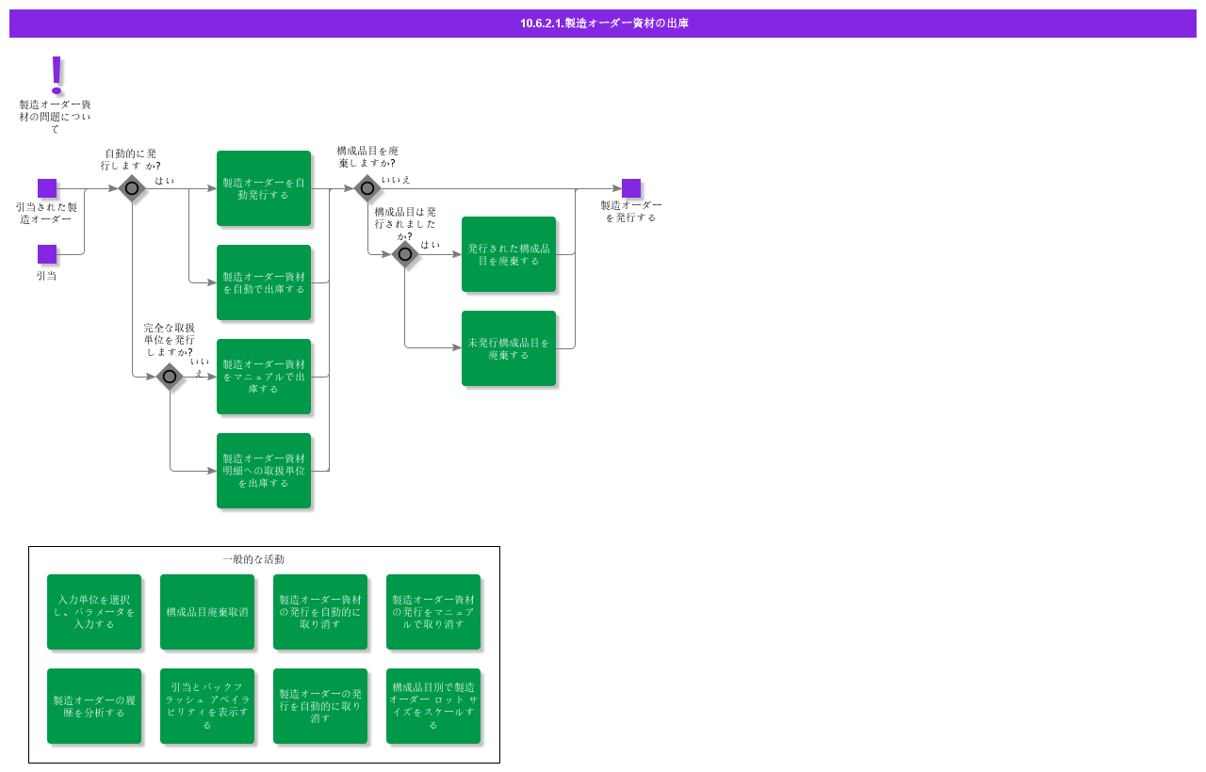The width and height of the screenshot is (1206, 772).
Task: Click the purple exclamation mark icon
Action: tap(57, 74)
